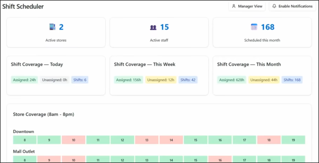This screenshot has width=319, height=163.
Task: Select the Shifts: 42 badge
Action: [188, 80]
